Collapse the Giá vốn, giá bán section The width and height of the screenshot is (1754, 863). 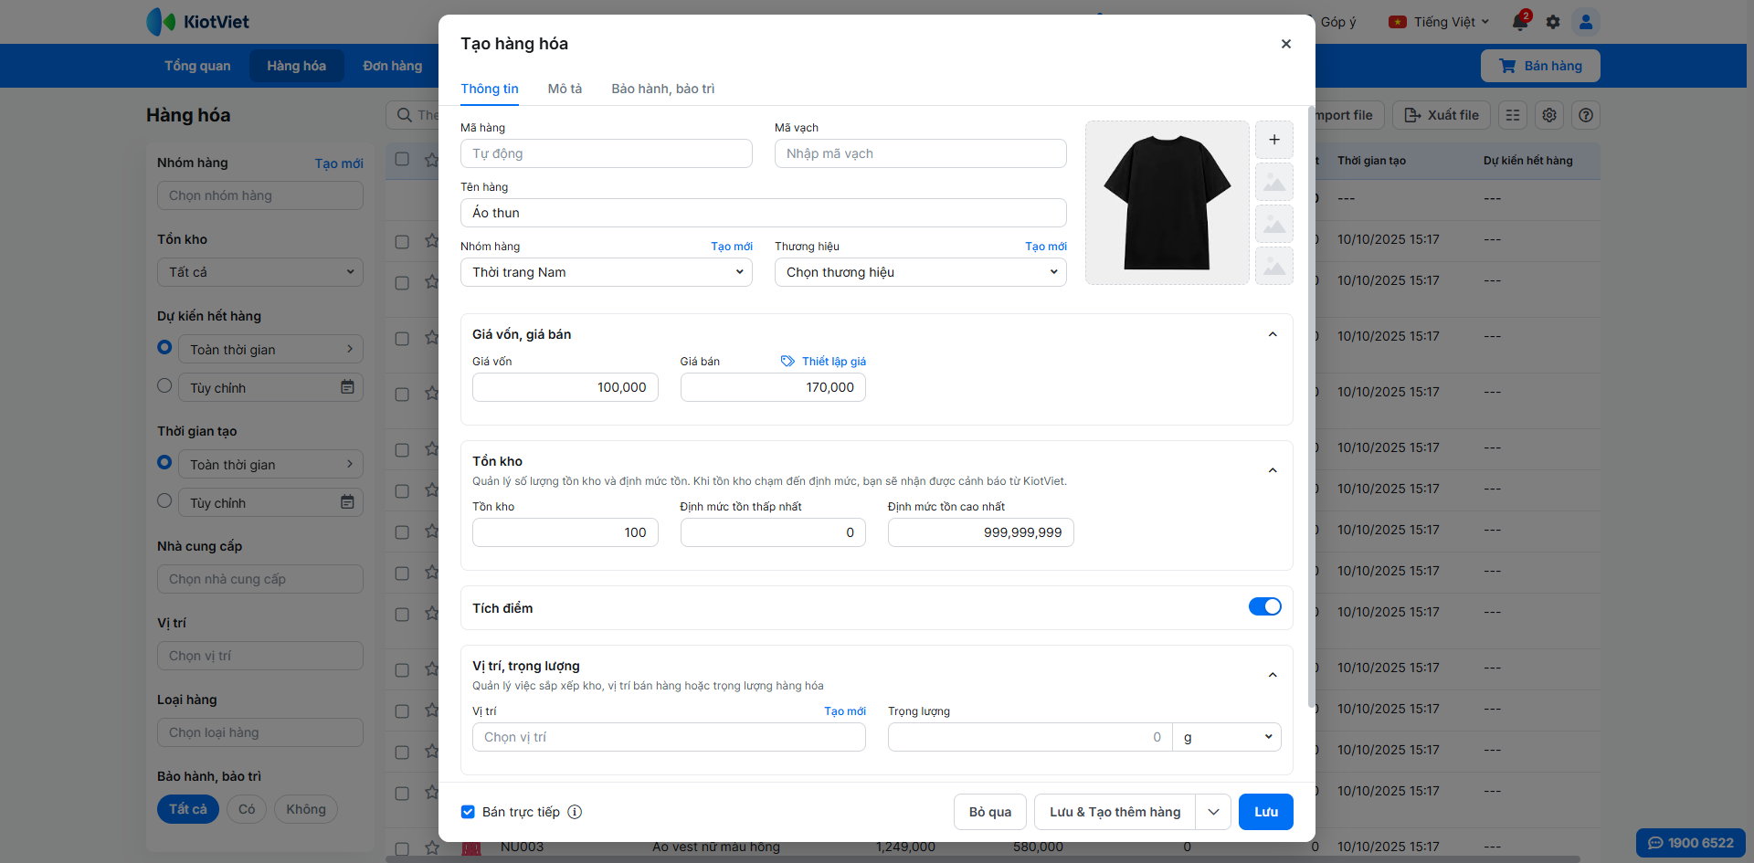[x=1273, y=334]
